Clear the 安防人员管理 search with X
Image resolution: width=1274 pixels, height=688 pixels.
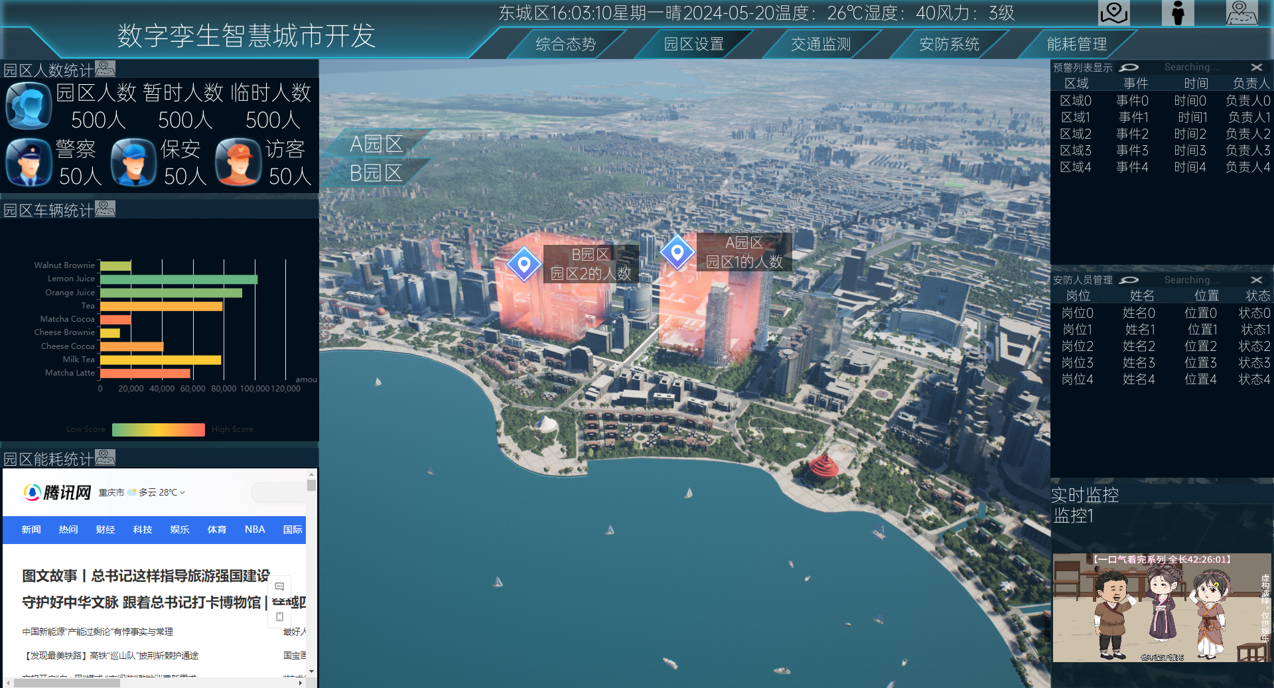coord(1256,280)
